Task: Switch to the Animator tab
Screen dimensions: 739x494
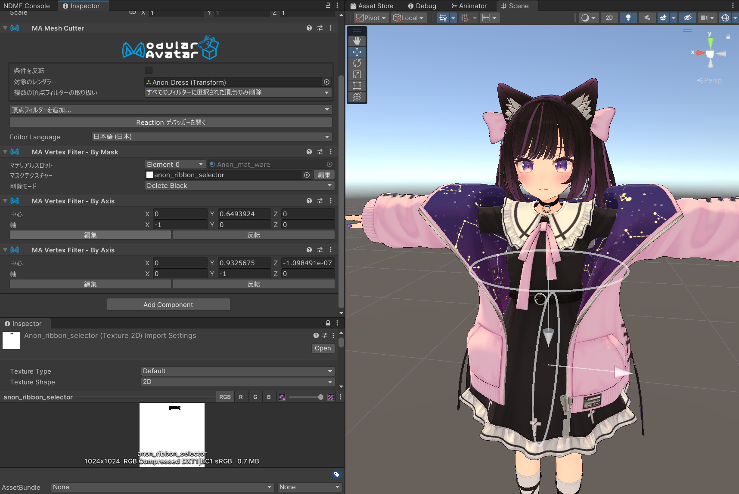Action: [x=469, y=6]
